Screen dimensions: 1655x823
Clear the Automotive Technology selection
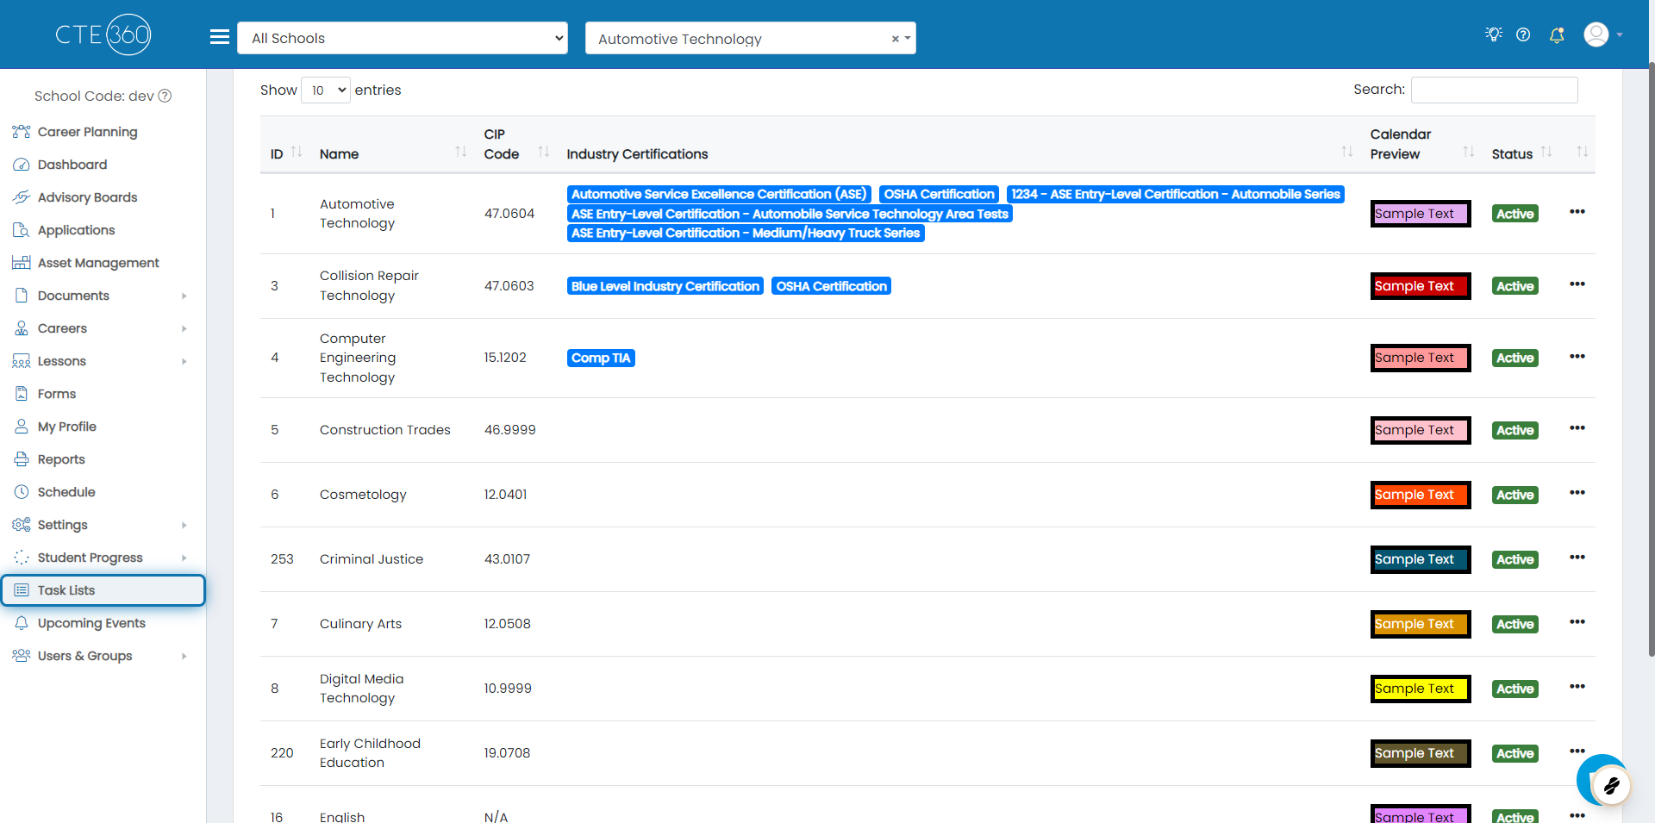895,39
